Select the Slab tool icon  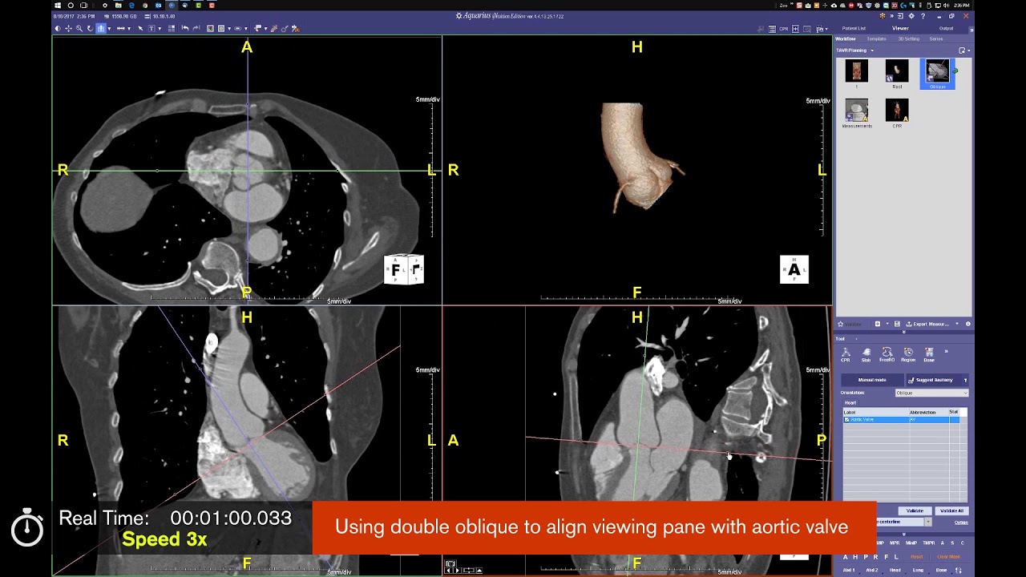866,354
